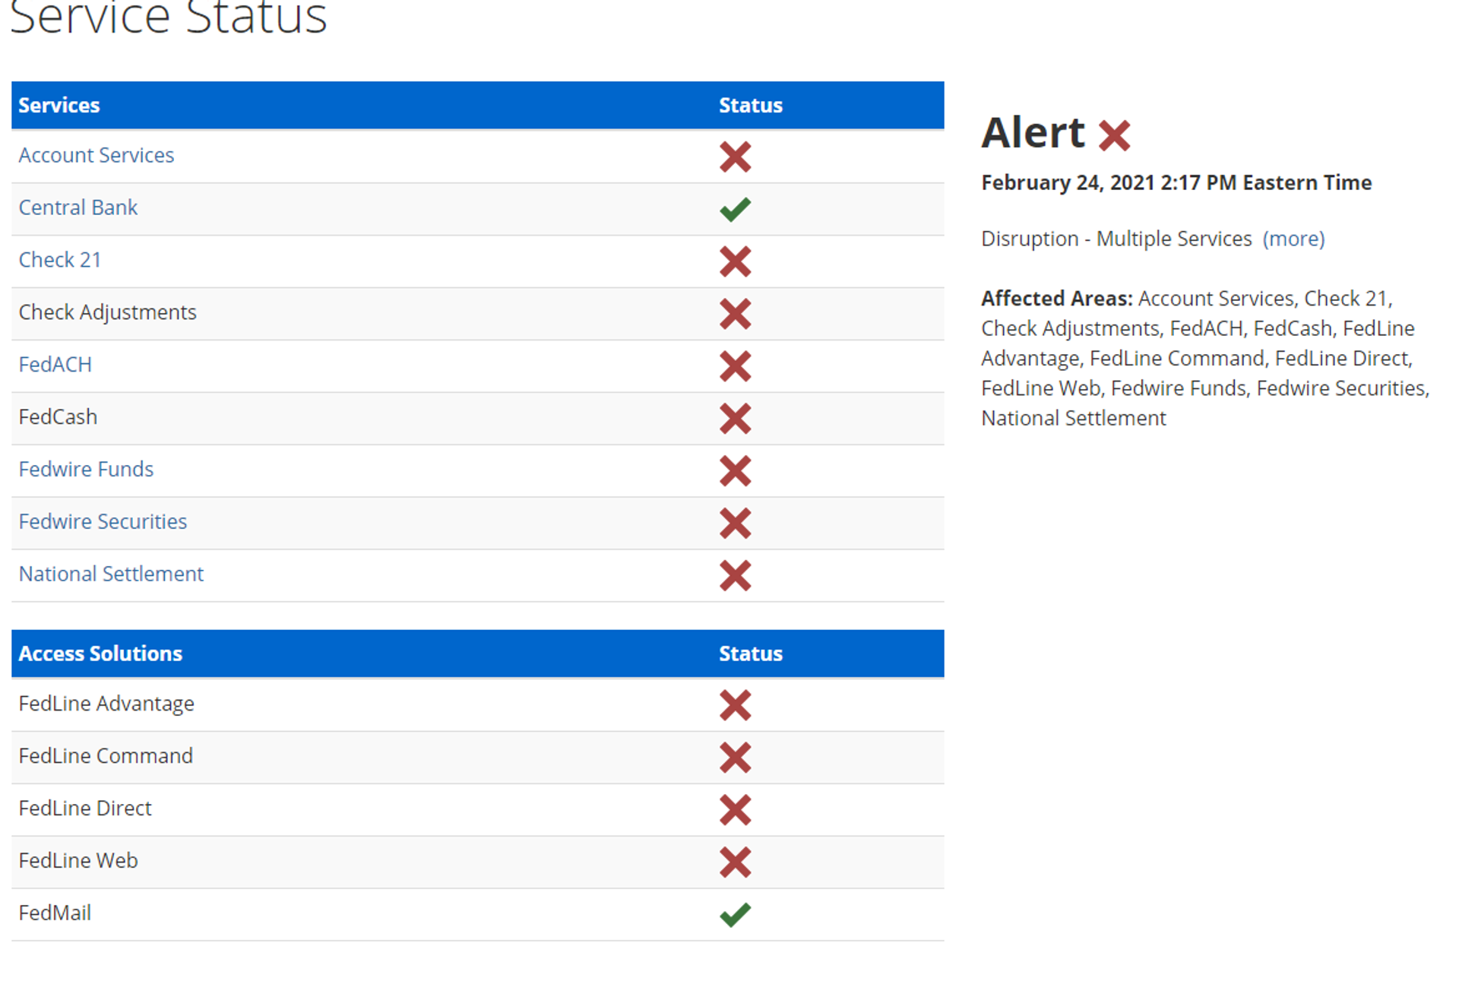This screenshot has height=997, width=1459.
Task: Click the red X status for Check Adjustments
Action: [x=735, y=314]
